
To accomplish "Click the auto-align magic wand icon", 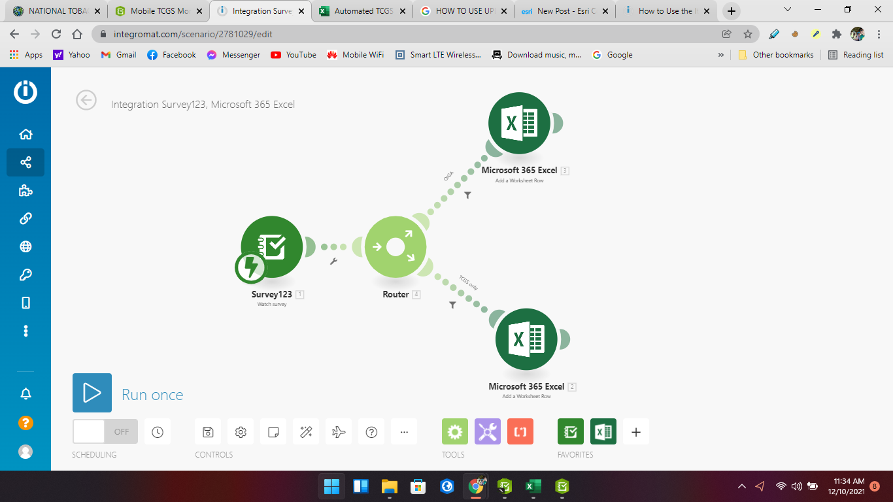I will [306, 432].
